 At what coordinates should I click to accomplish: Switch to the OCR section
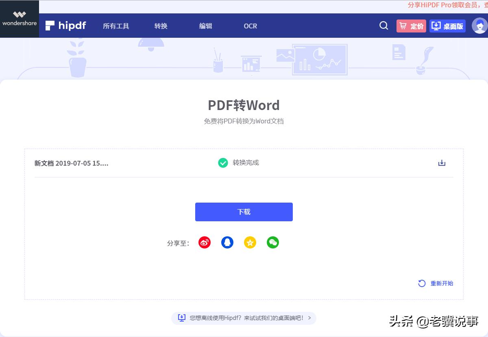pos(250,26)
